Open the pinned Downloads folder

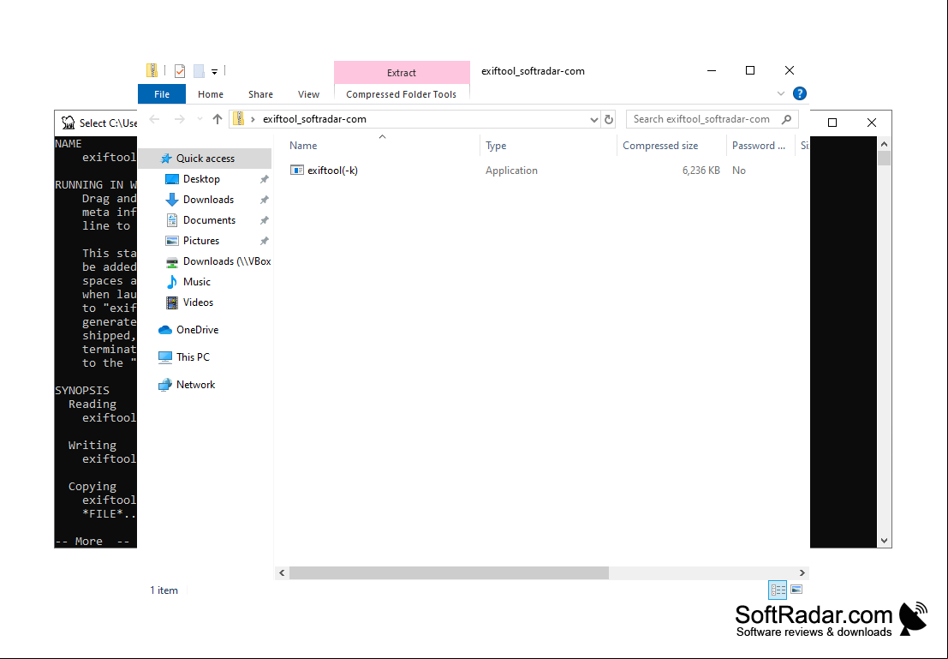(x=208, y=200)
